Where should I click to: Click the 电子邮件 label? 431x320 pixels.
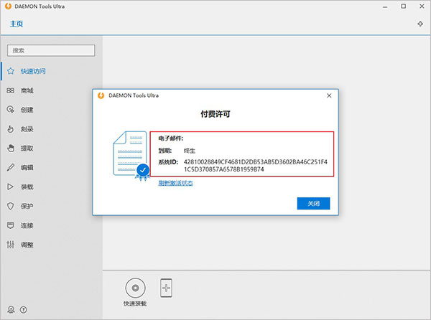pyautogui.click(x=171, y=138)
